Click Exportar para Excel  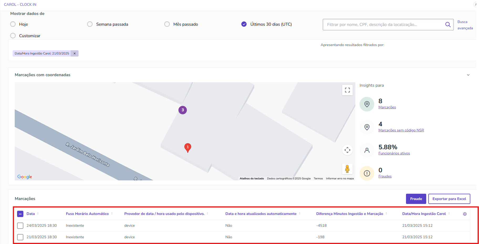tap(449, 199)
